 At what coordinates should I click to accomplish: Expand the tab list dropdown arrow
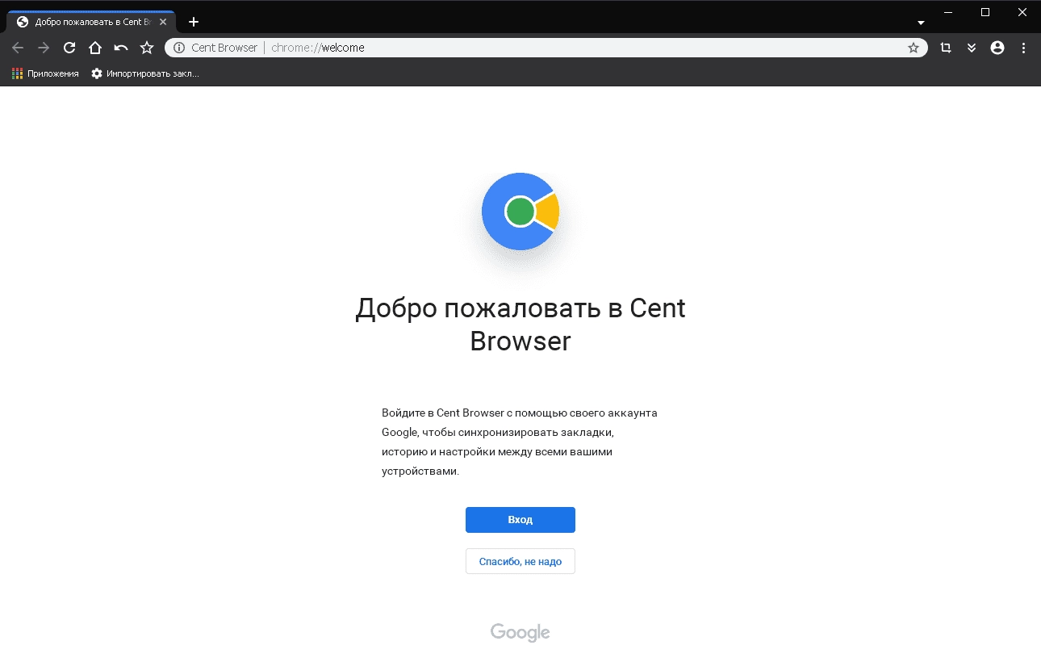pyautogui.click(x=921, y=23)
